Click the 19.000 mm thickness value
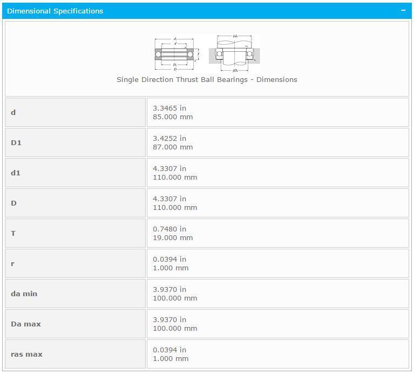 tap(173, 238)
